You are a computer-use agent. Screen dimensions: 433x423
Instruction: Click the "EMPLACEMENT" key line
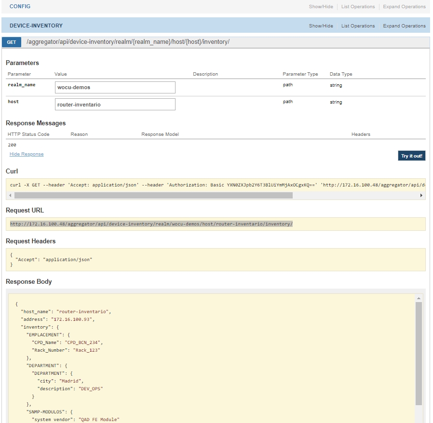coord(48,335)
